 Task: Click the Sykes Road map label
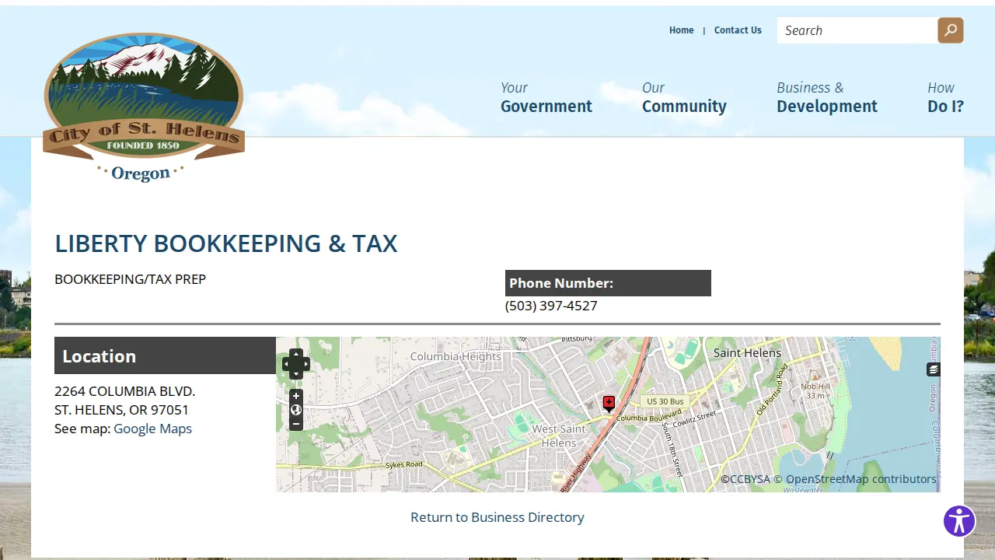[x=404, y=465]
